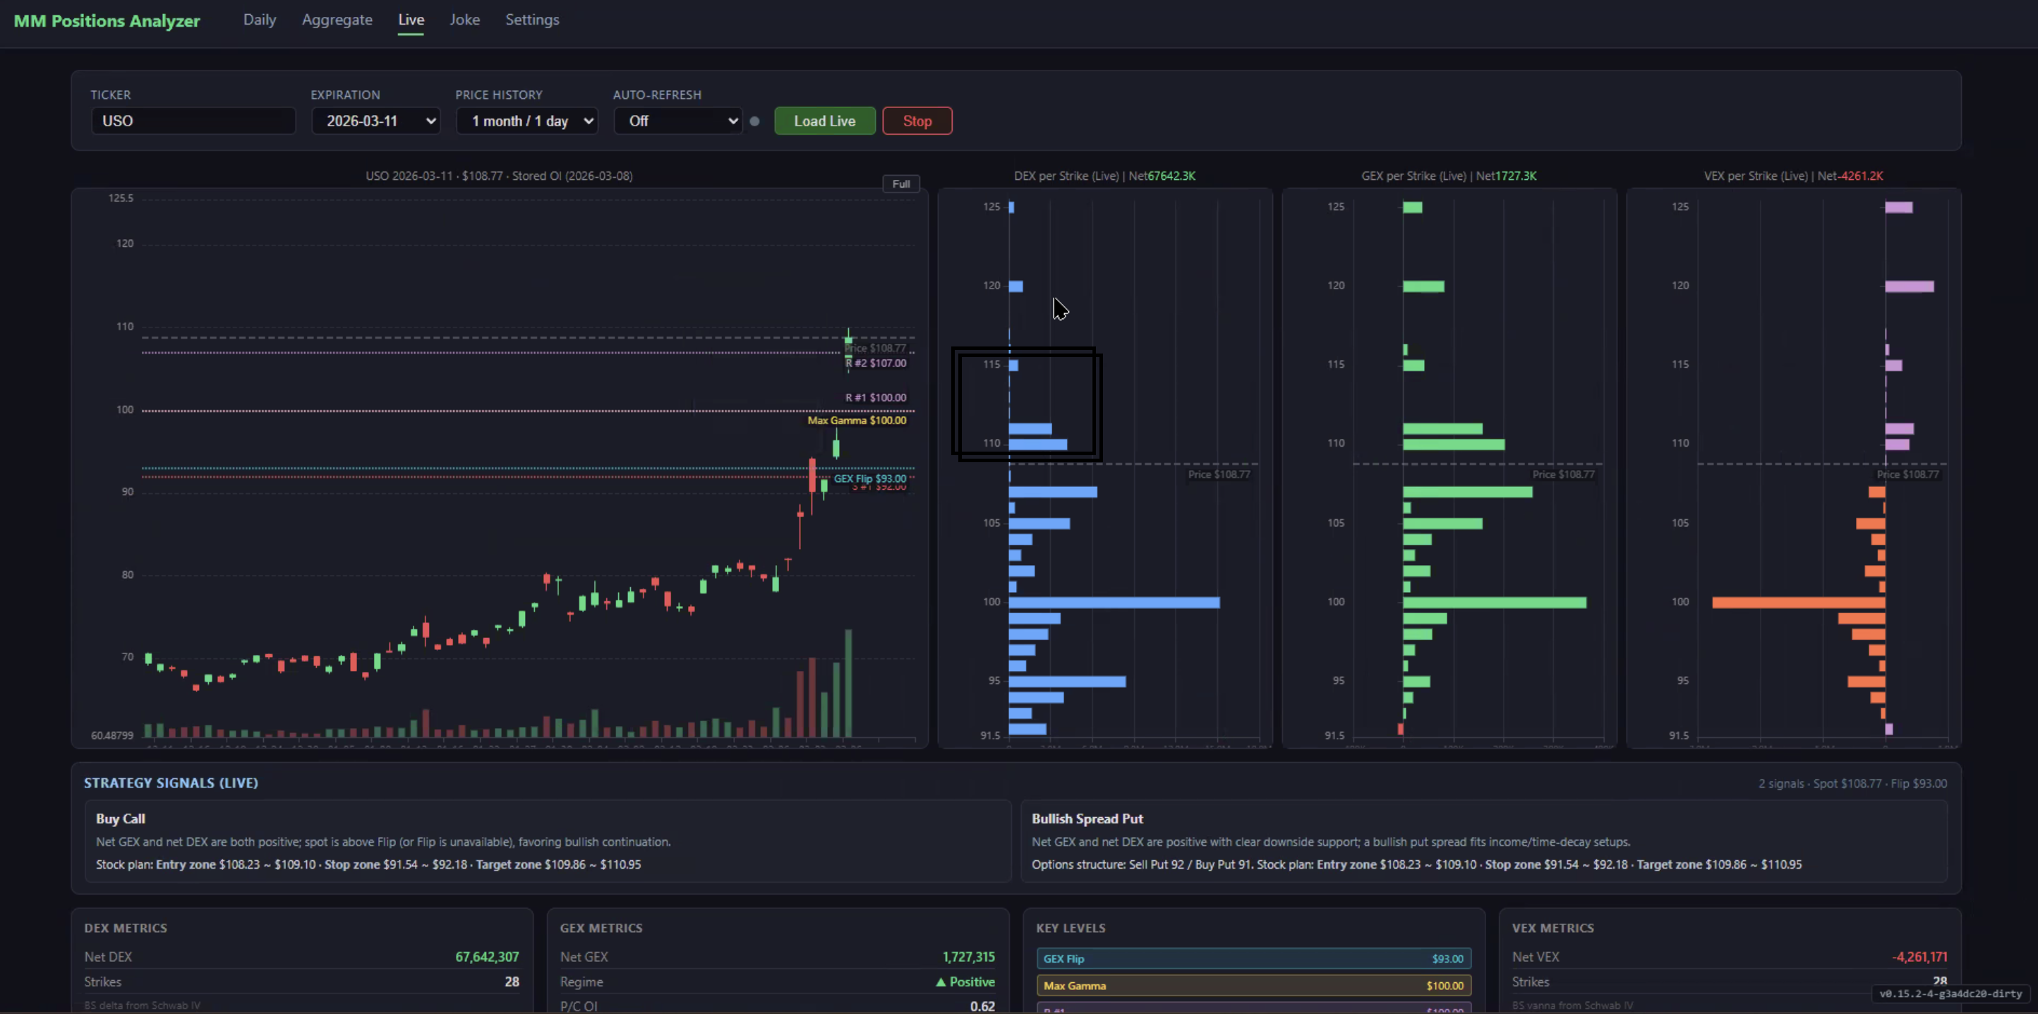
Task: Click the DEX METRICS Strikes value 28
Action: 512,982
